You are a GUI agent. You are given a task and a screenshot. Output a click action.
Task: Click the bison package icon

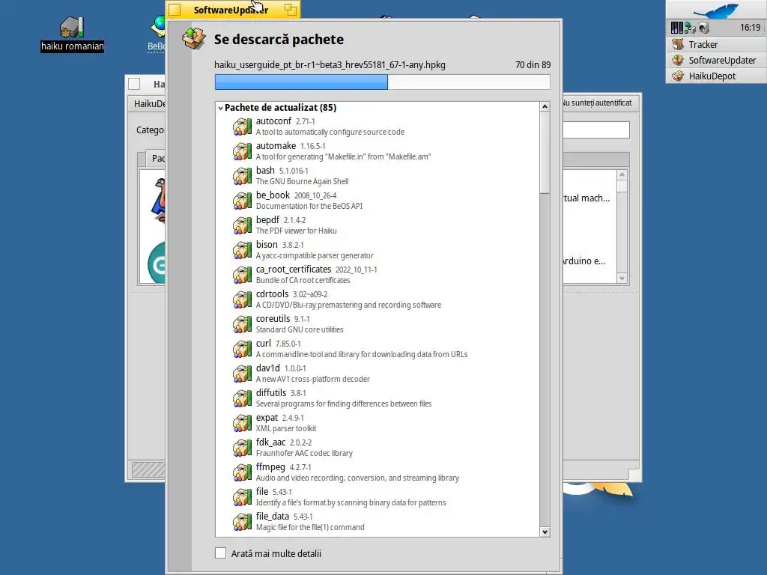(242, 250)
